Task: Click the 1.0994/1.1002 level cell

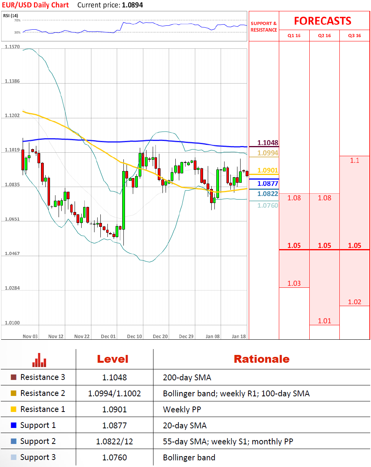Action: click(x=114, y=394)
